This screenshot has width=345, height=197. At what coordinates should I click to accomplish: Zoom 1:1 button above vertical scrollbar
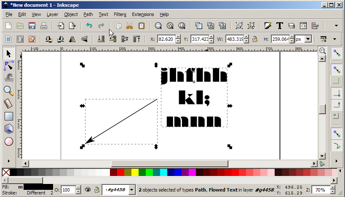click(322, 51)
